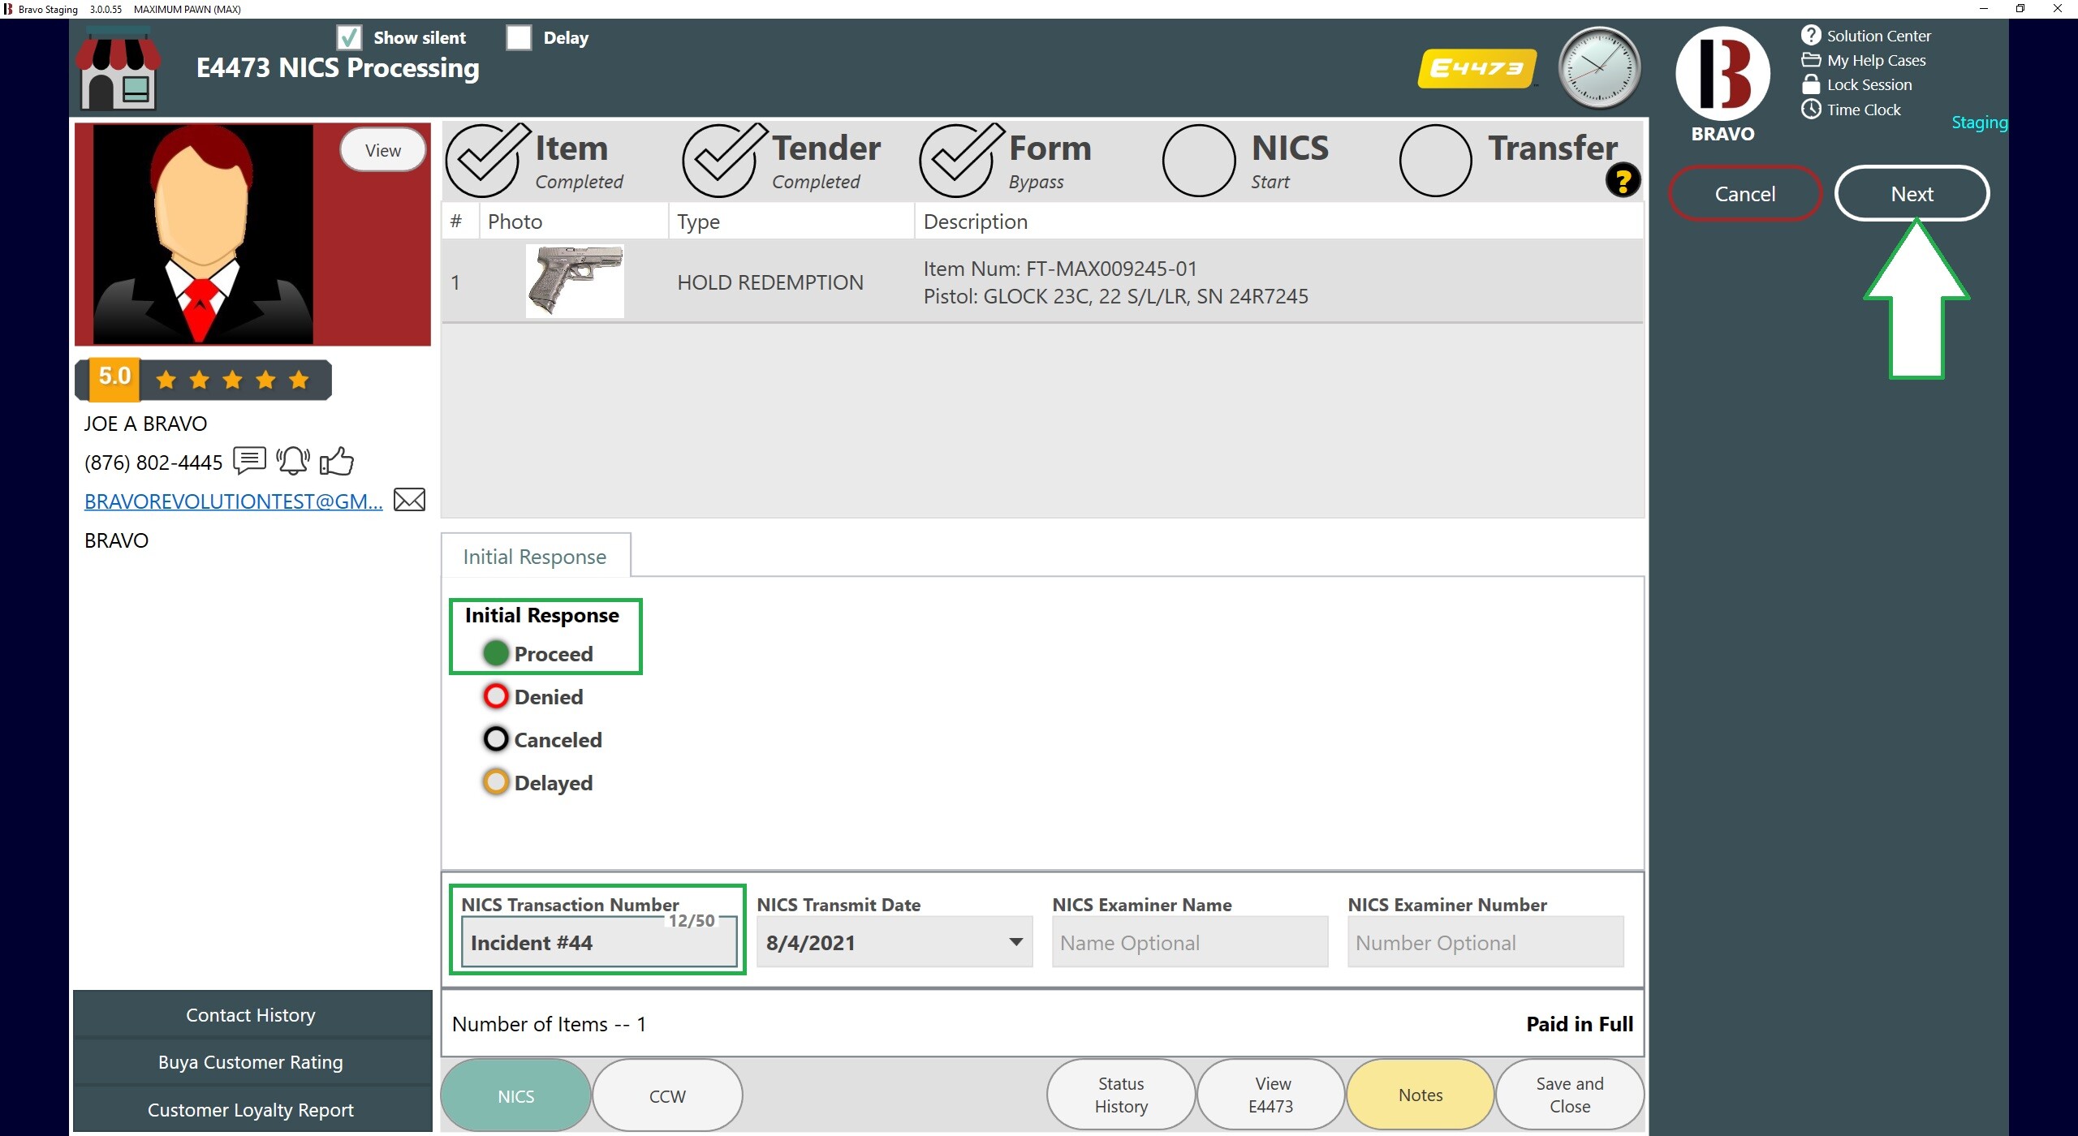
Task: Click the alert bell icon
Action: click(x=293, y=460)
